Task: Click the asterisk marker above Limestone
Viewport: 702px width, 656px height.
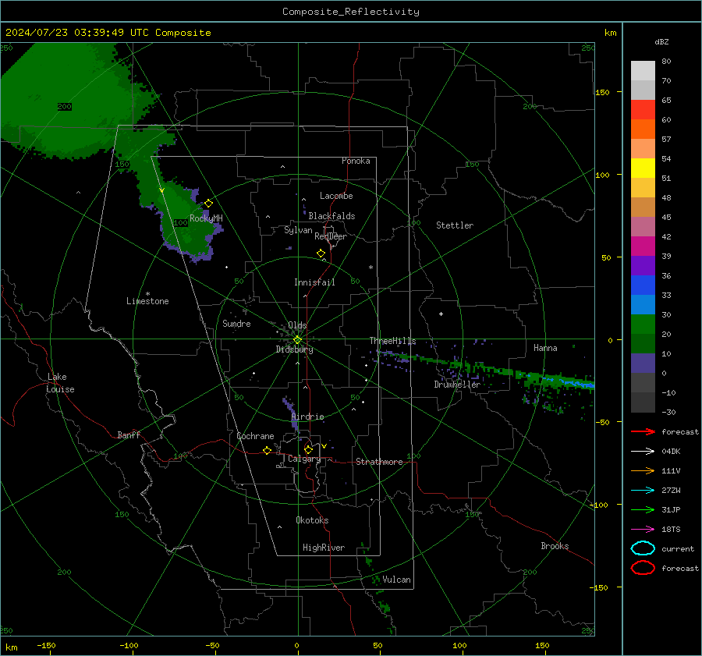Action: click(147, 294)
